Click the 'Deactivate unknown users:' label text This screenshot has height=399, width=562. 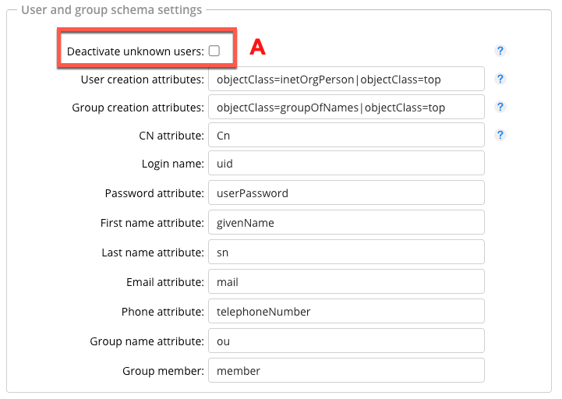tap(135, 51)
